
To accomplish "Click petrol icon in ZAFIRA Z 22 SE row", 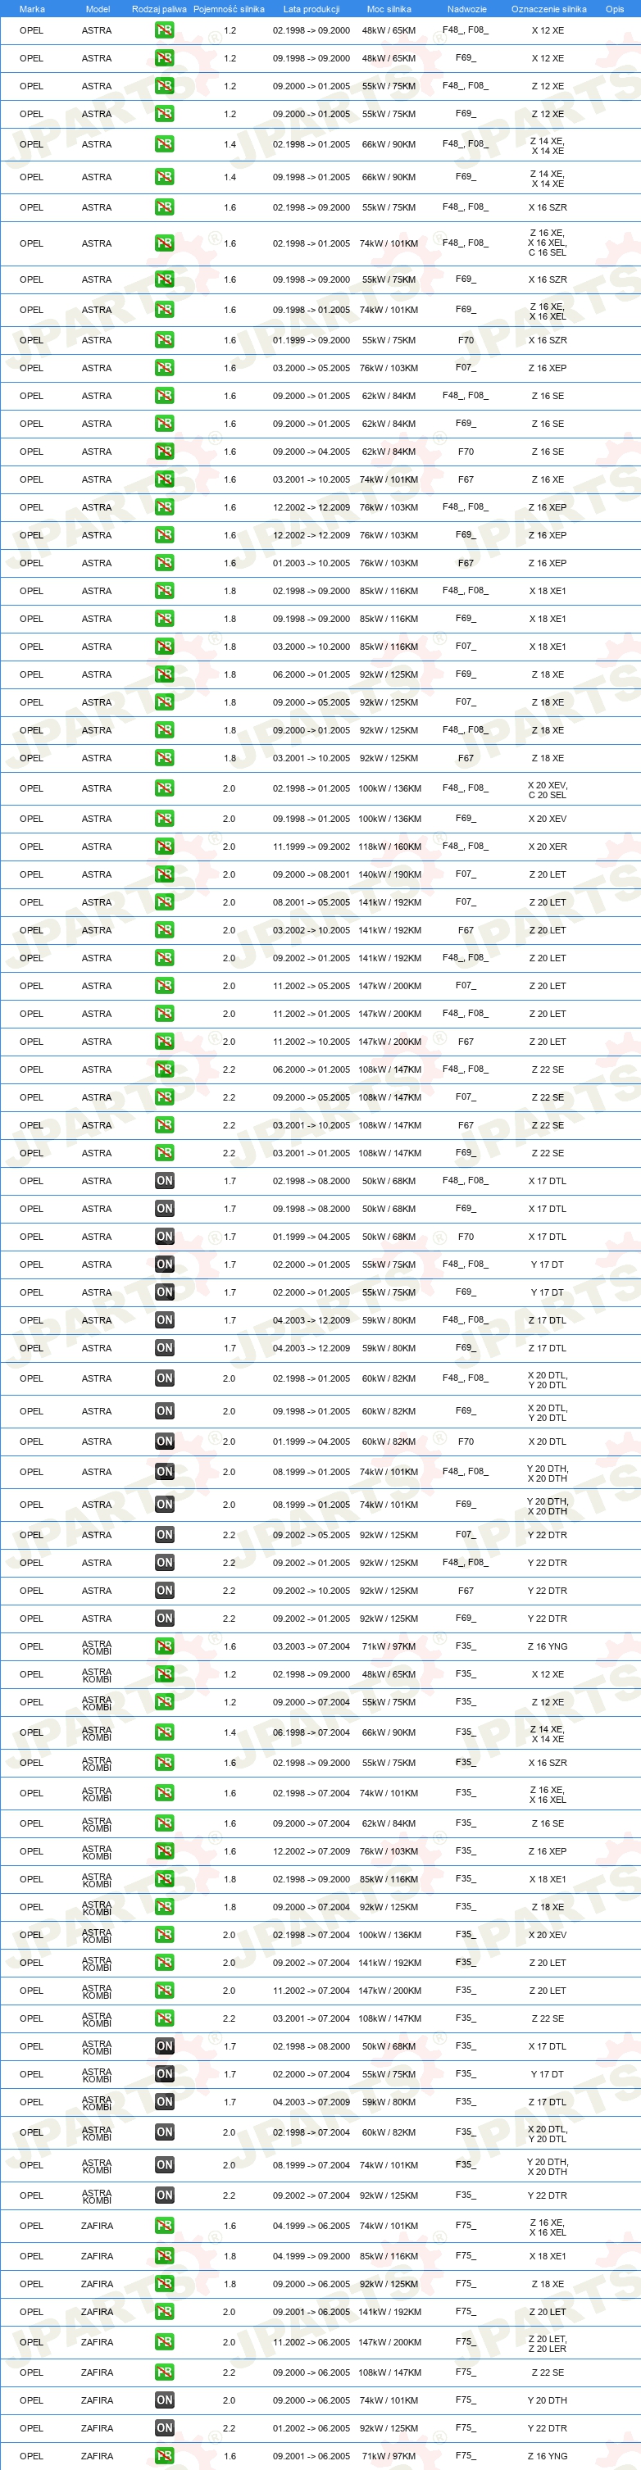I will point(164,2372).
